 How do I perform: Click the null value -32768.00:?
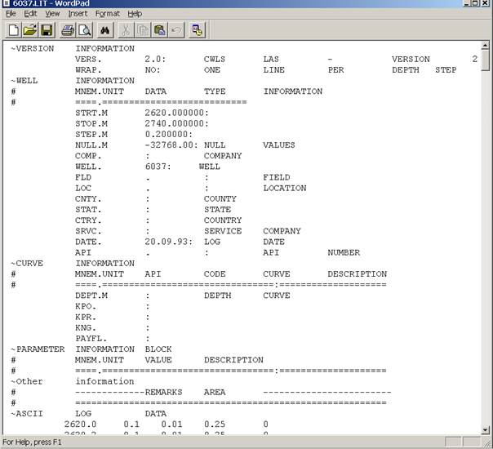171,145
